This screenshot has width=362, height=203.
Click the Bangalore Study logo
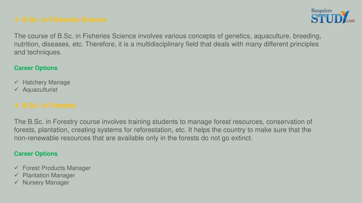(333, 16)
